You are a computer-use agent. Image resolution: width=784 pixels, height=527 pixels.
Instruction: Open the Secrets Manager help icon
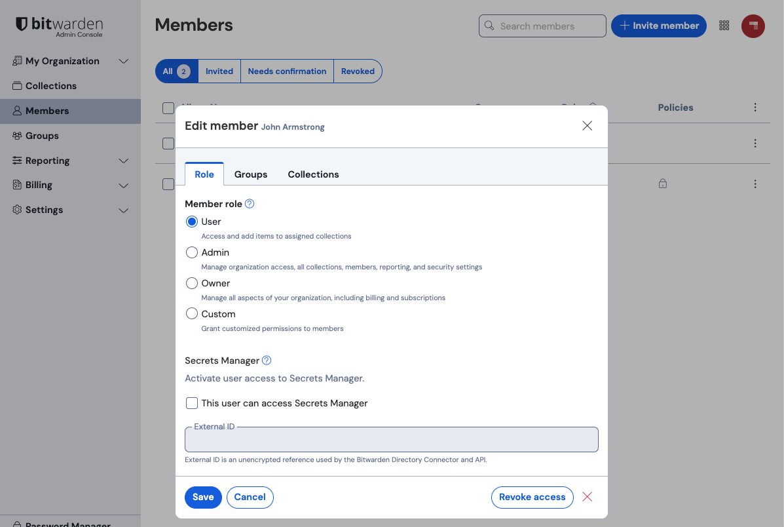coord(266,360)
